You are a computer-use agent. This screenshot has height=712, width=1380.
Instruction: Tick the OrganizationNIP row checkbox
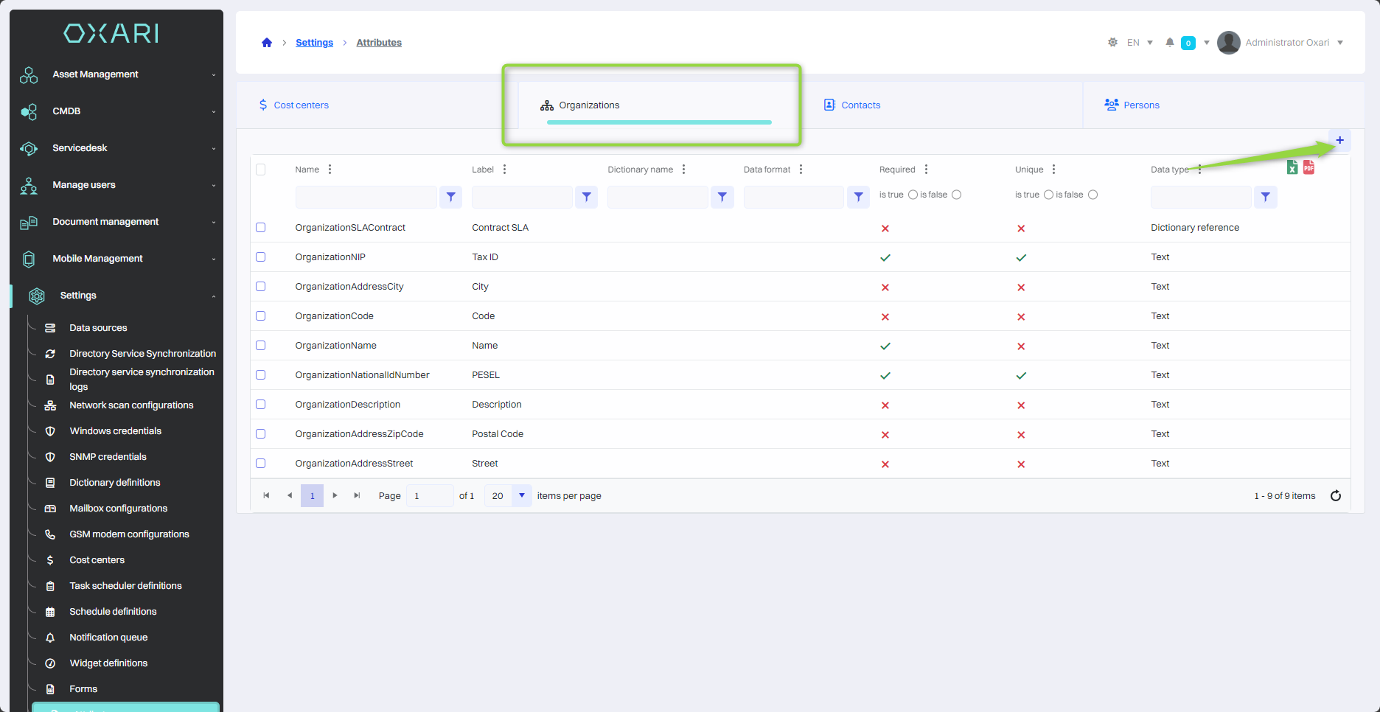[260, 257]
